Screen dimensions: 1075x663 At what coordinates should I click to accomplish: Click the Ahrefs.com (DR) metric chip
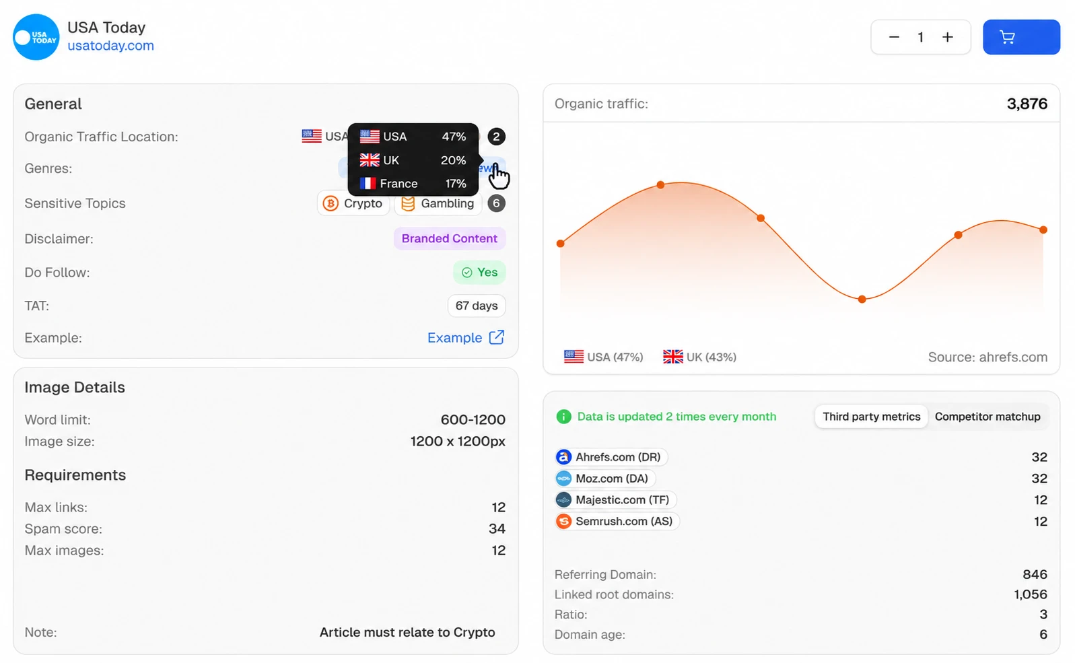coord(611,457)
